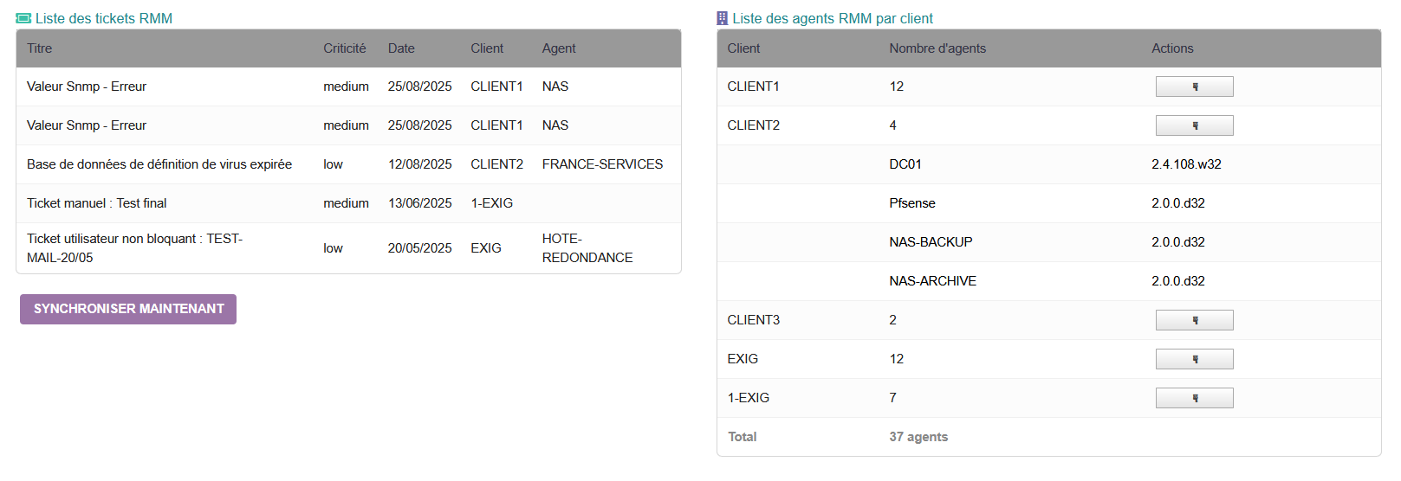Sort tickets by the Criticité column header
The height and width of the screenshot is (481, 1401).
[344, 48]
